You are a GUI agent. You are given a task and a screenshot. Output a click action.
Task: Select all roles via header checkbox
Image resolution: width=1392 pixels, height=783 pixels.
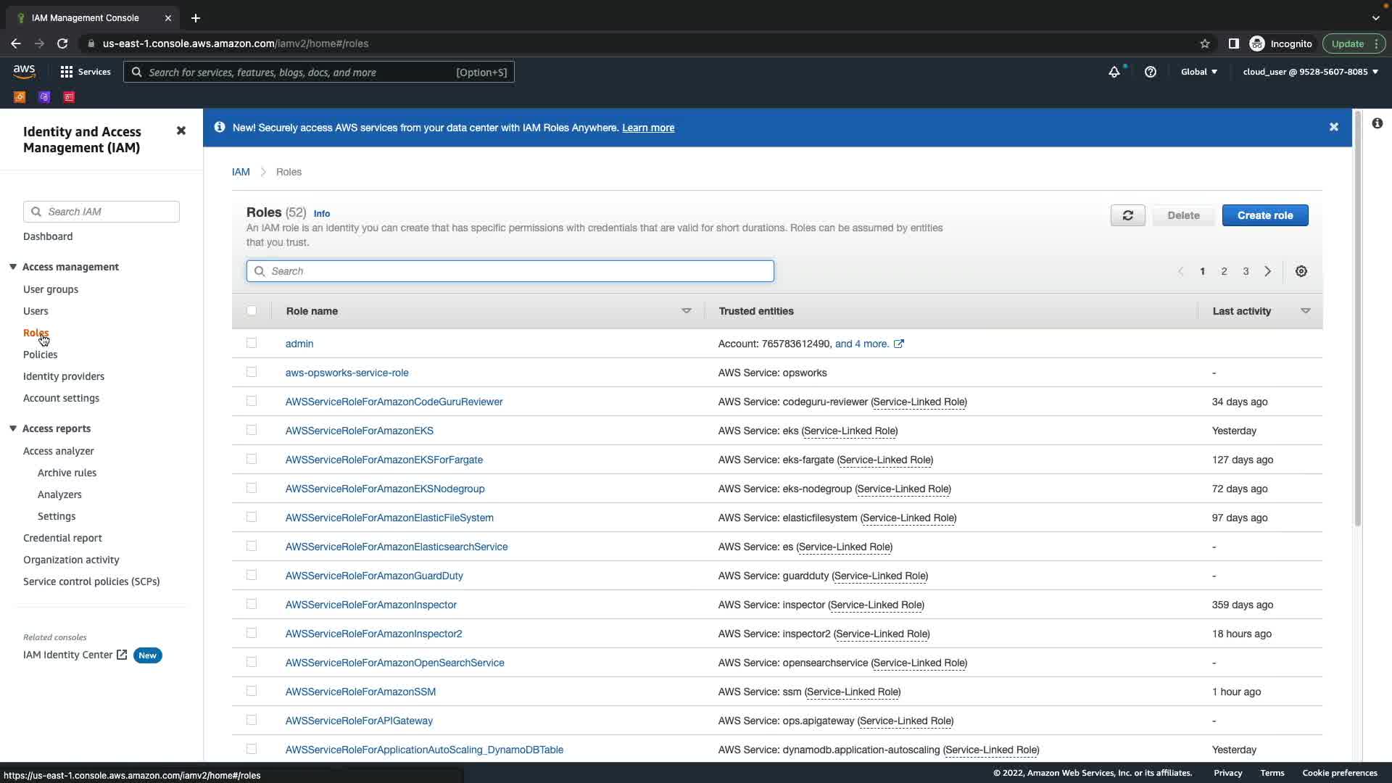(252, 310)
